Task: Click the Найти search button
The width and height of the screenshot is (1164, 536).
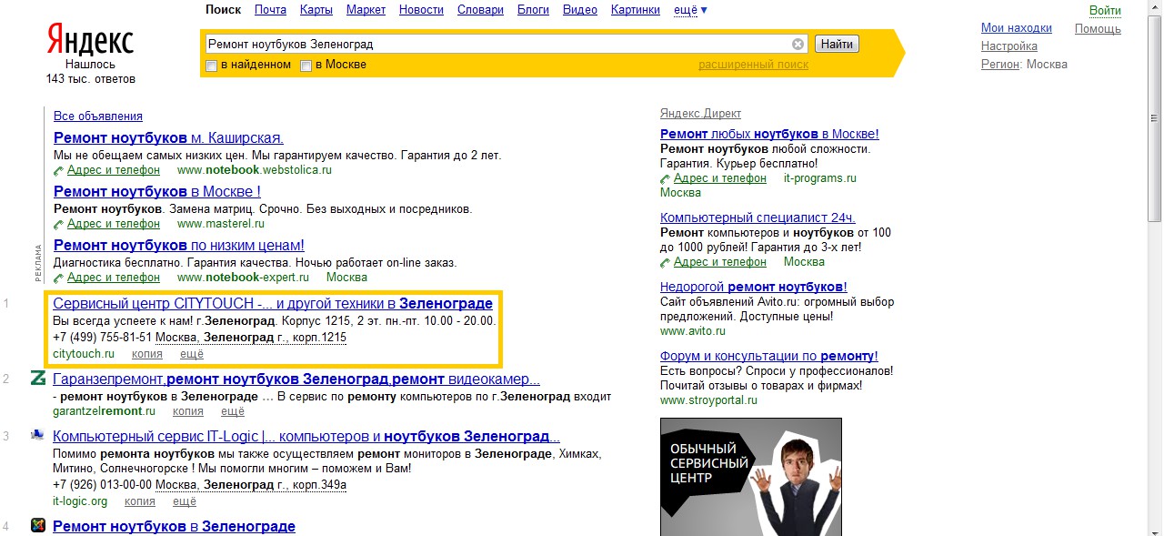Action: [837, 44]
